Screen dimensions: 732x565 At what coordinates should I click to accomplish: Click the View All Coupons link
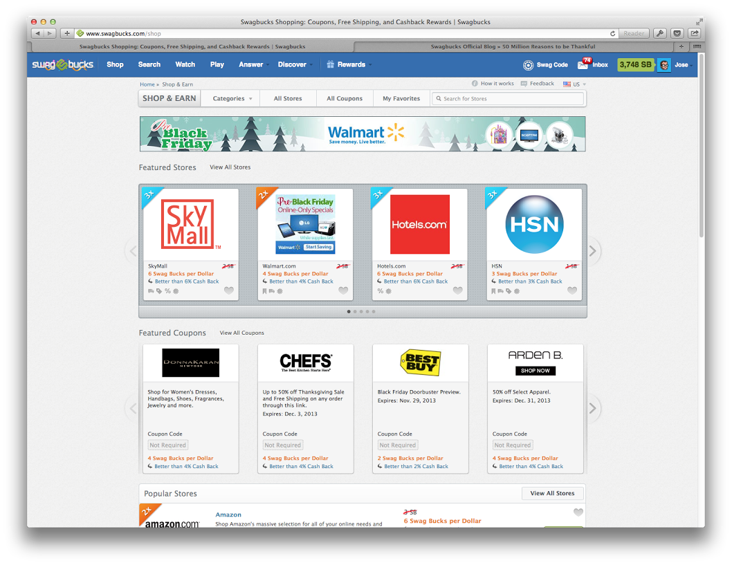[242, 333]
